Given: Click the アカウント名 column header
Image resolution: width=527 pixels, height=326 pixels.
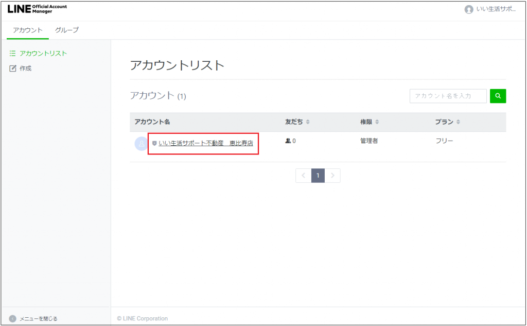Looking at the screenshot, I should tap(152, 122).
